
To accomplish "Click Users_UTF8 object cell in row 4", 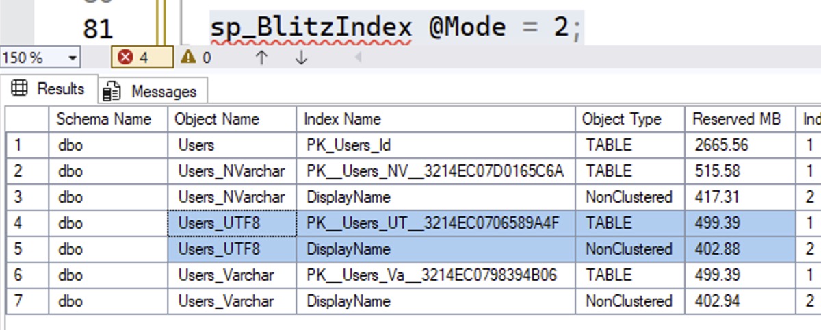I will [x=232, y=223].
